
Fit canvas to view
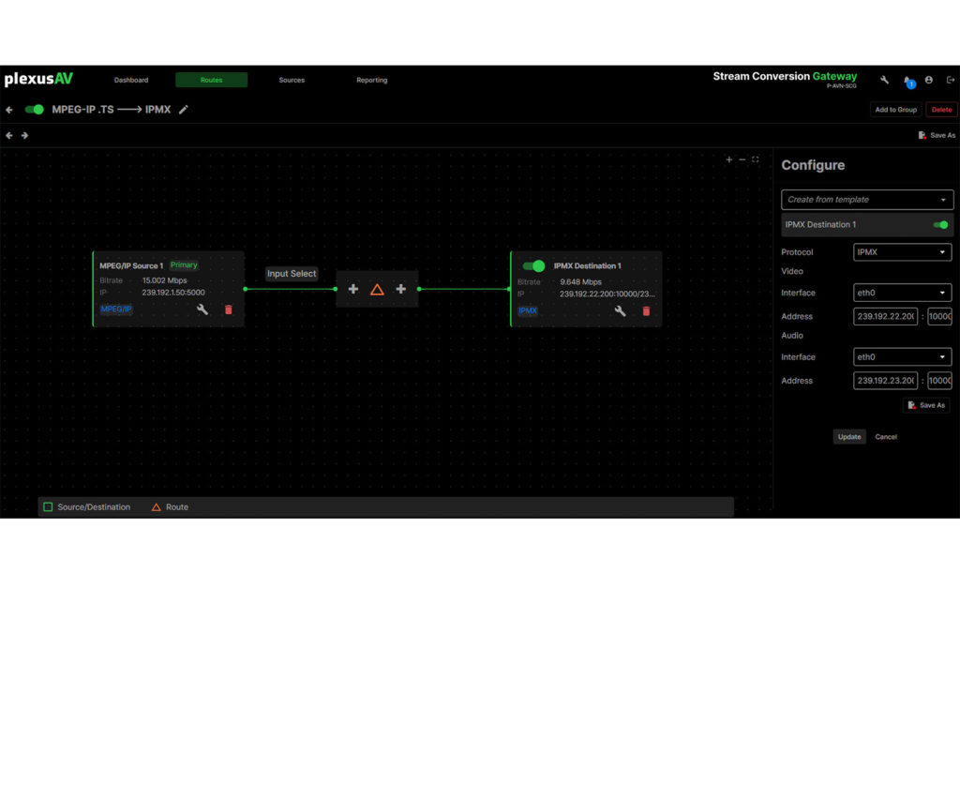coord(756,159)
